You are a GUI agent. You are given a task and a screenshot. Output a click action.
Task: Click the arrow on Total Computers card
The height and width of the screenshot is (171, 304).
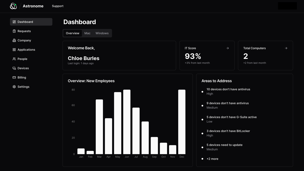point(286,48)
